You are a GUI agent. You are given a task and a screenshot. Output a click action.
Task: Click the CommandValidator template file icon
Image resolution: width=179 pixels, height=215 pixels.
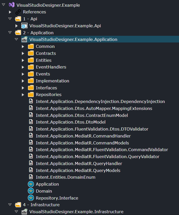31,149
